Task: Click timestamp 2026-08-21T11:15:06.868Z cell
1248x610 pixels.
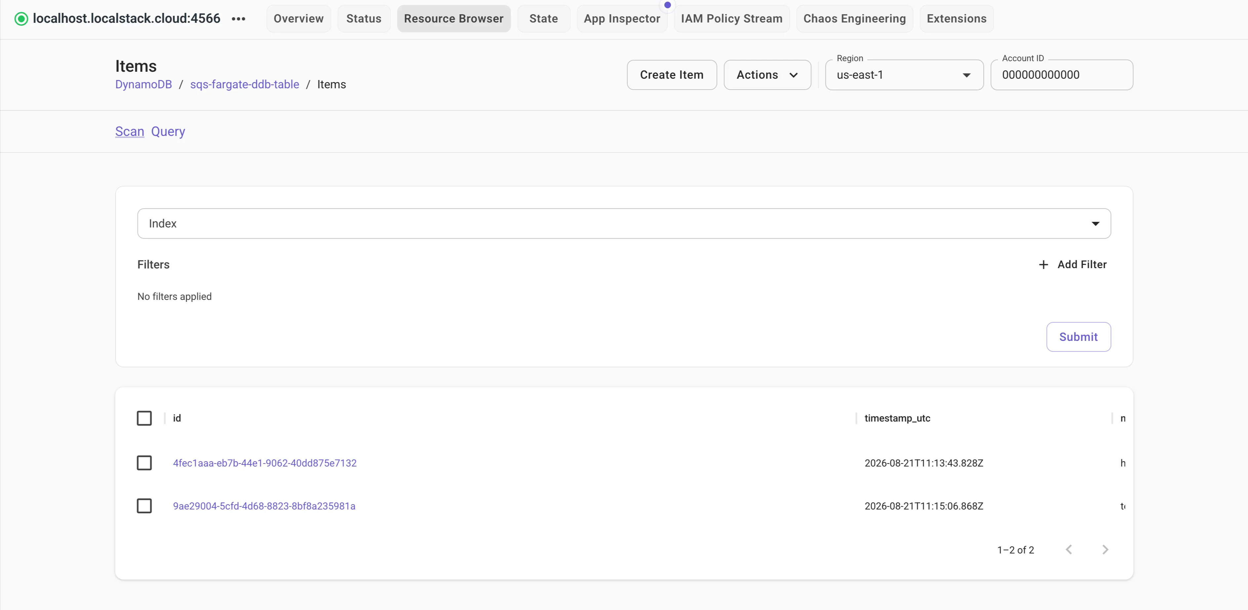Action: (924, 506)
